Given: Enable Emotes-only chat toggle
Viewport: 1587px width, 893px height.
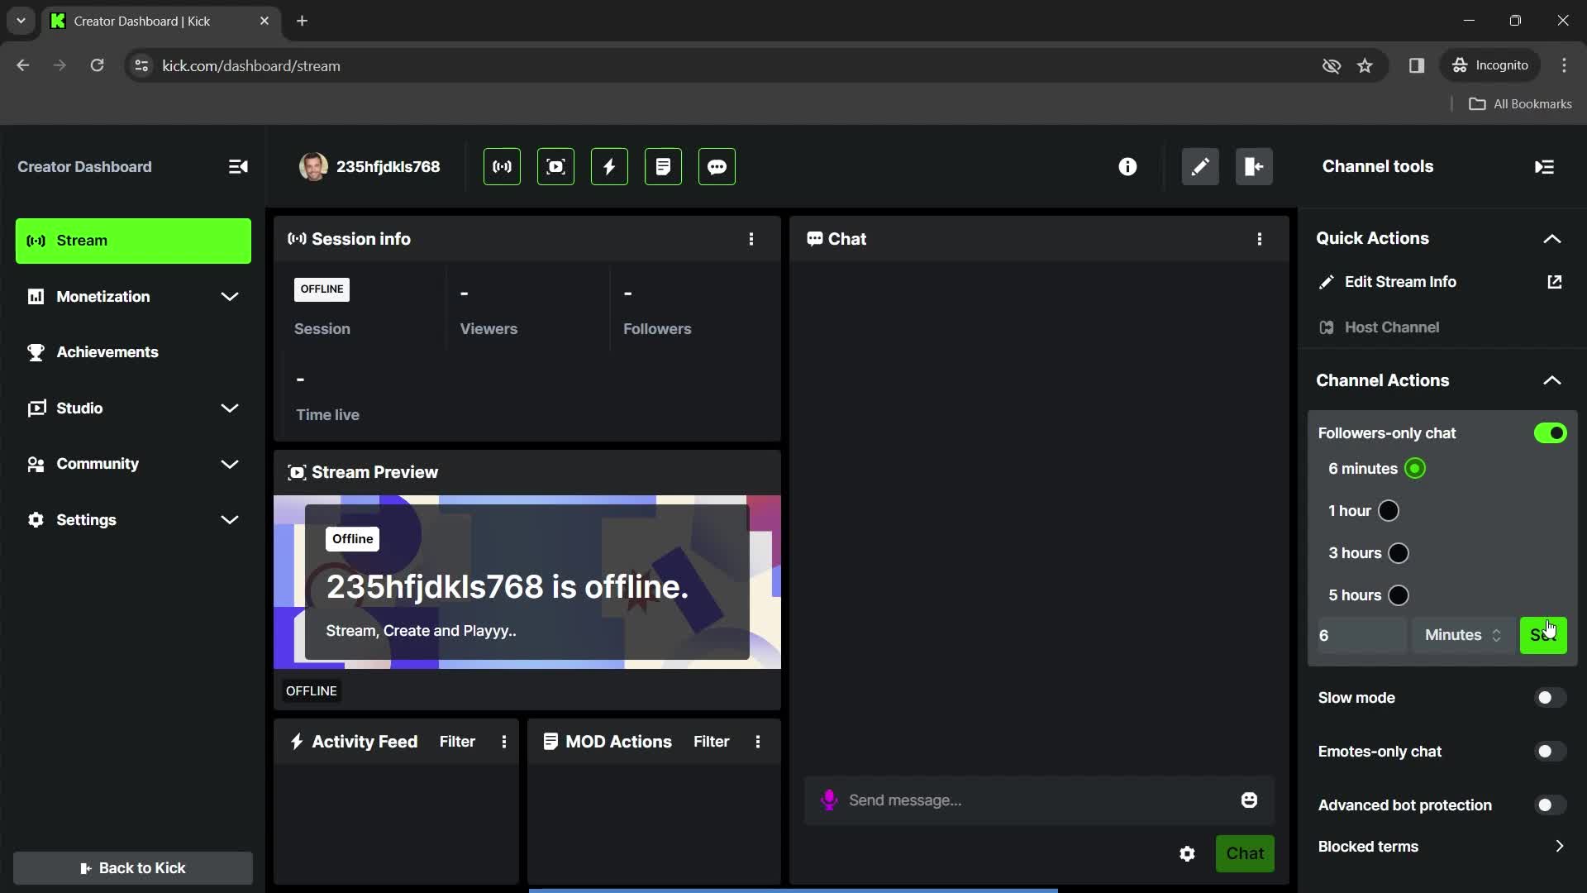Looking at the screenshot, I should tap(1550, 752).
